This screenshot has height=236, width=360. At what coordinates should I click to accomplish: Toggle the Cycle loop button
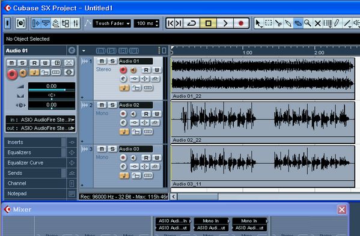tap(192, 23)
